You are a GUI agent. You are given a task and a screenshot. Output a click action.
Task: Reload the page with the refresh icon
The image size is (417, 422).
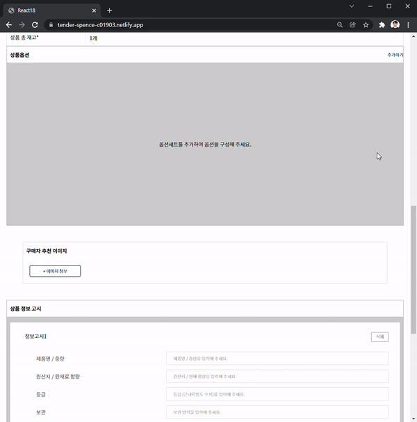35,24
